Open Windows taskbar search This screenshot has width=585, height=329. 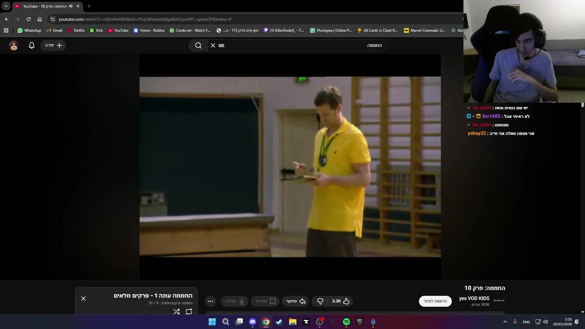tap(225, 322)
